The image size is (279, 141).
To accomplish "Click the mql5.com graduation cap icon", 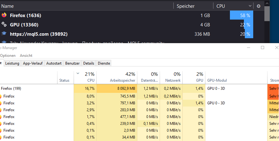I will (x=4, y=34).
